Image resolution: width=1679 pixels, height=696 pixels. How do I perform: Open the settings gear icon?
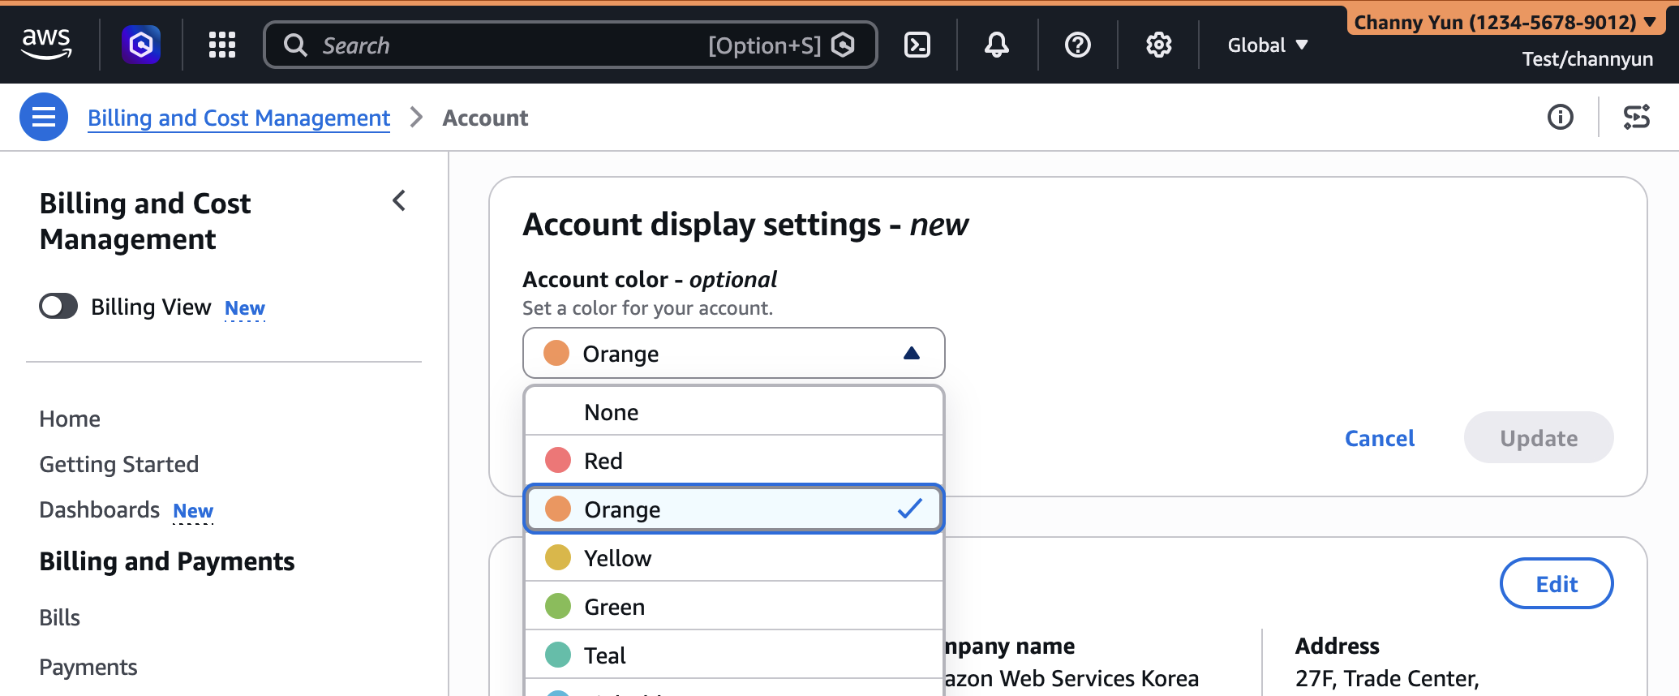pos(1158,45)
